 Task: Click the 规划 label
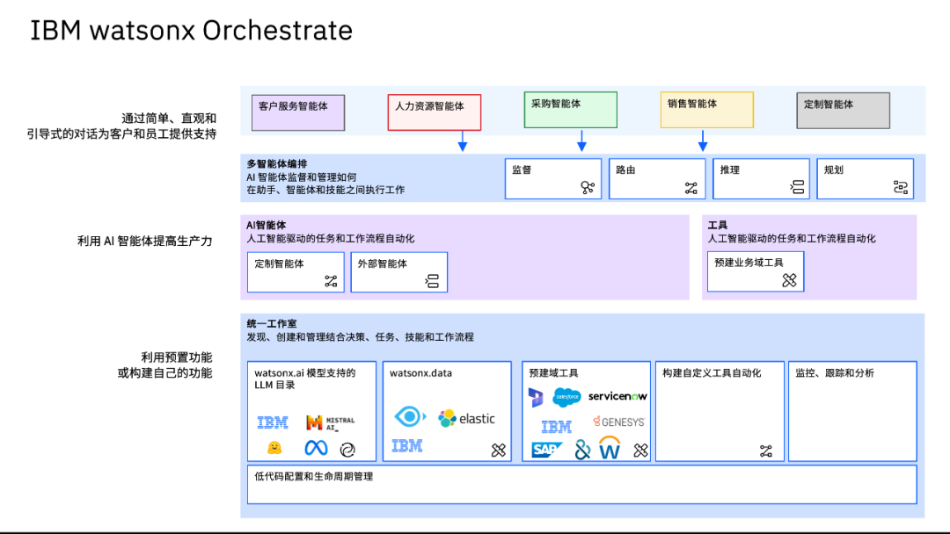coord(834,170)
